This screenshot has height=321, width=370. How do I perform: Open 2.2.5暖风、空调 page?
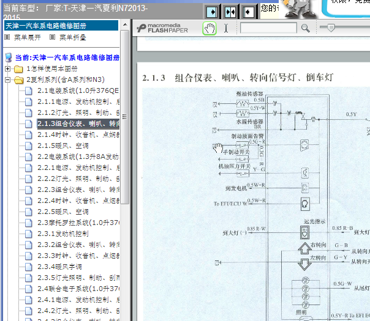[63, 212]
